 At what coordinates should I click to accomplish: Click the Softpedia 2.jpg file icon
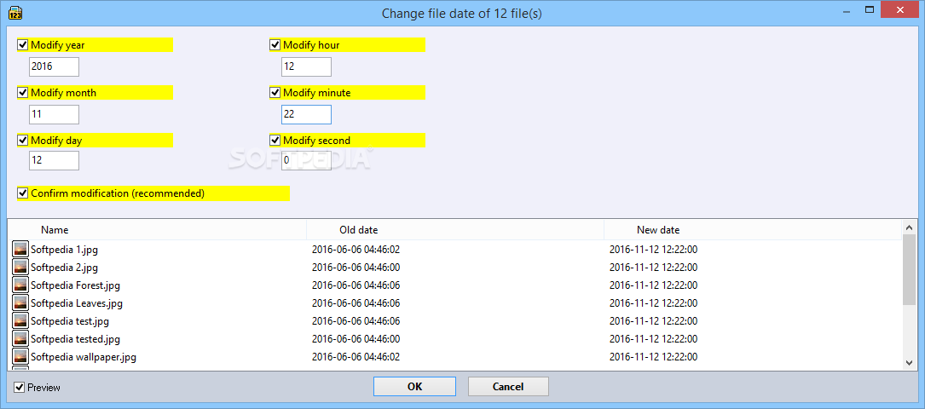pos(20,268)
